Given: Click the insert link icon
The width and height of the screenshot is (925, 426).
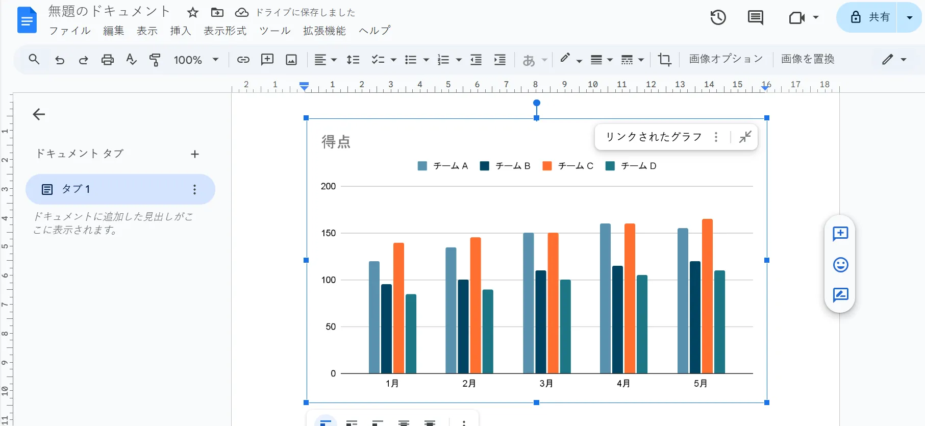Looking at the screenshot, I should click(243, 60).
